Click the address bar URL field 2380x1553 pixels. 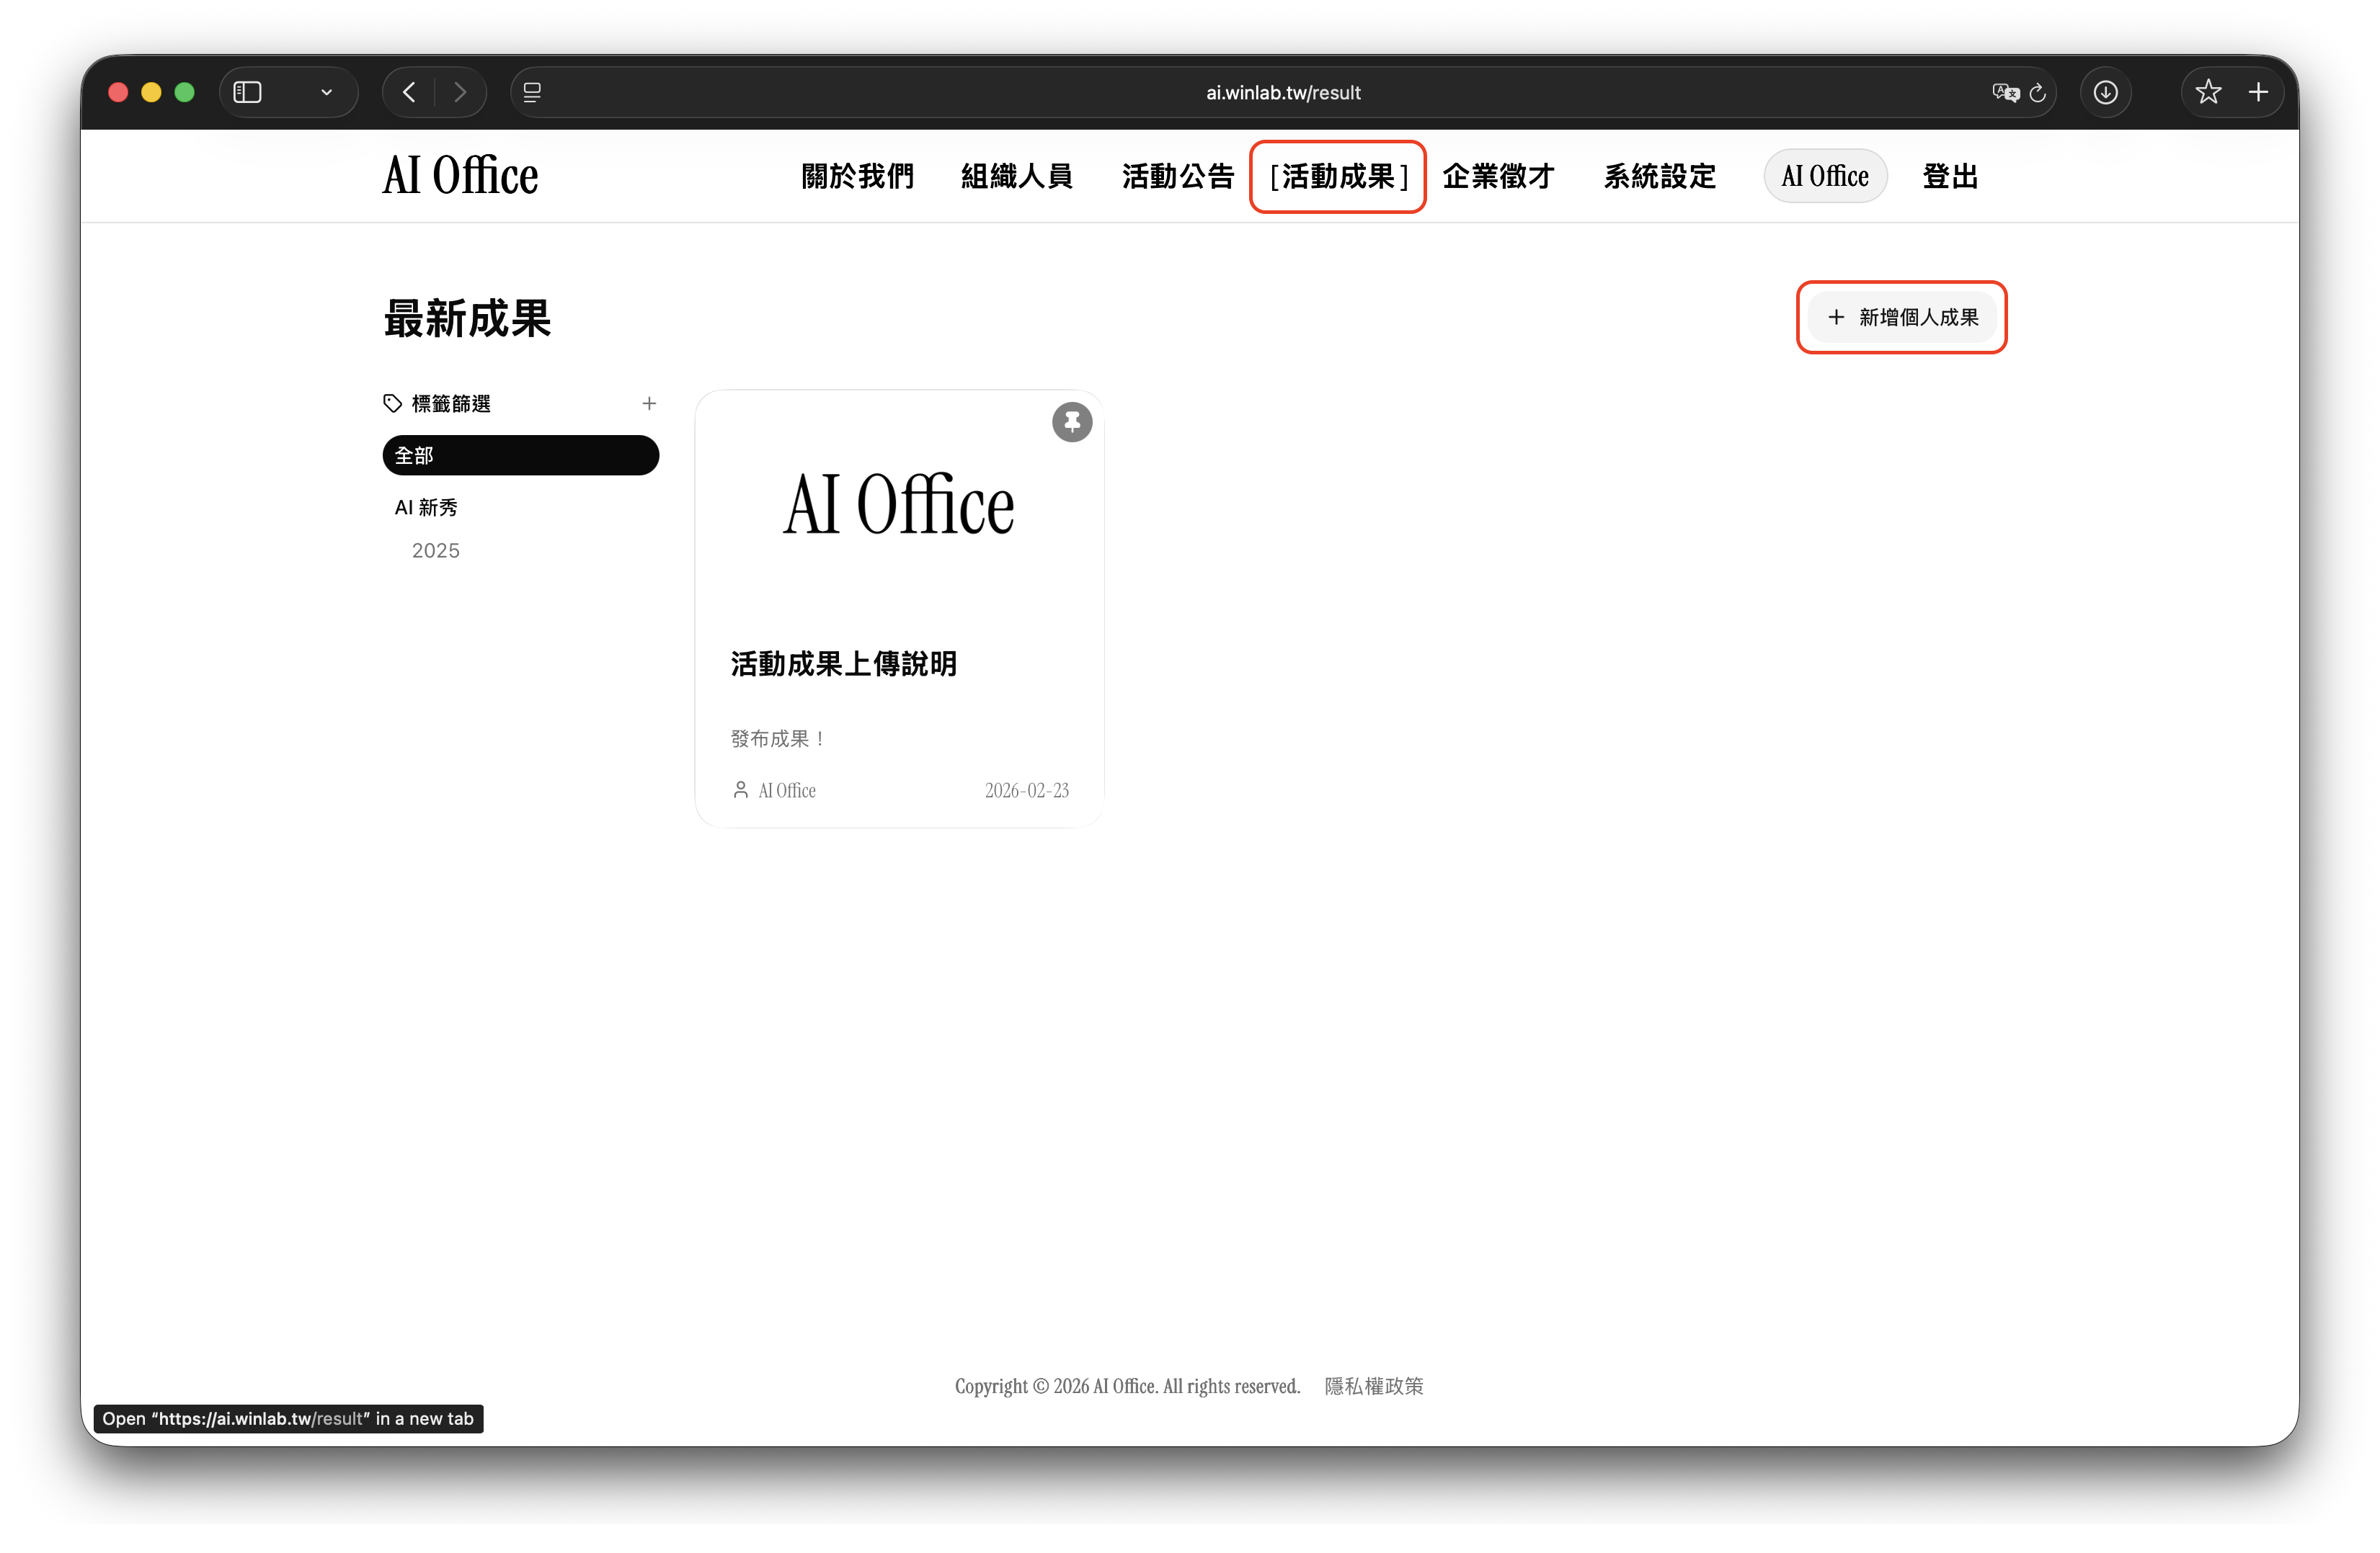(1282, 92)
